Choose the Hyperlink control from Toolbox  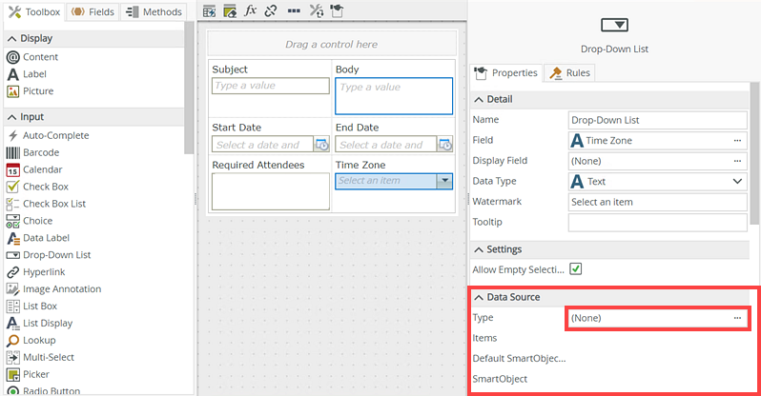43,271
